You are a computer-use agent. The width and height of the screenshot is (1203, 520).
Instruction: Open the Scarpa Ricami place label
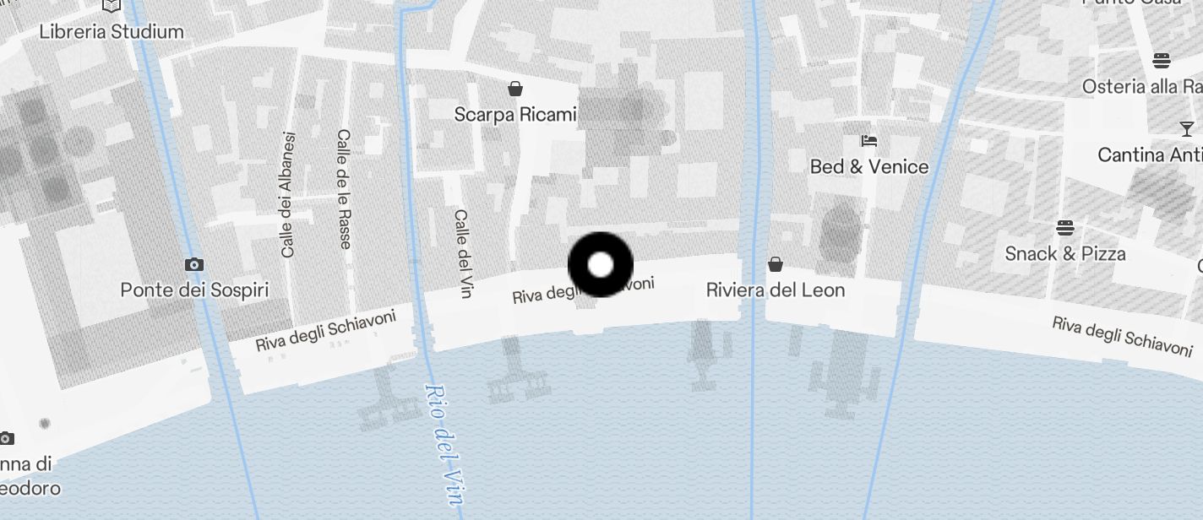515,114
